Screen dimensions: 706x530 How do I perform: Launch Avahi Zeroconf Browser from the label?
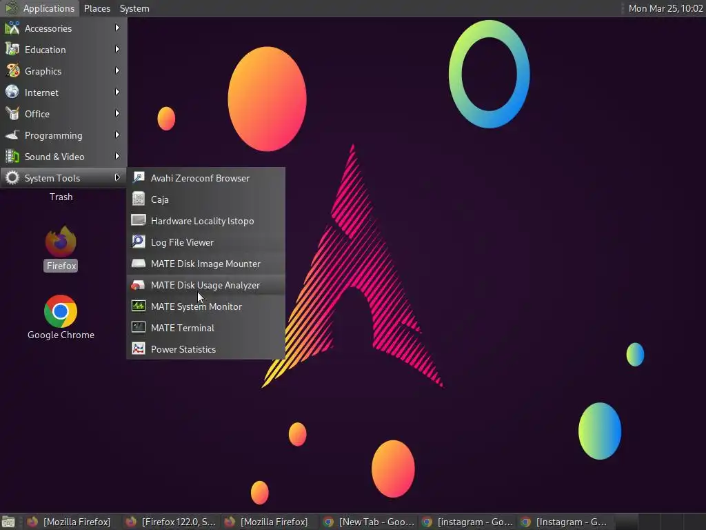[x=200, y=178]
